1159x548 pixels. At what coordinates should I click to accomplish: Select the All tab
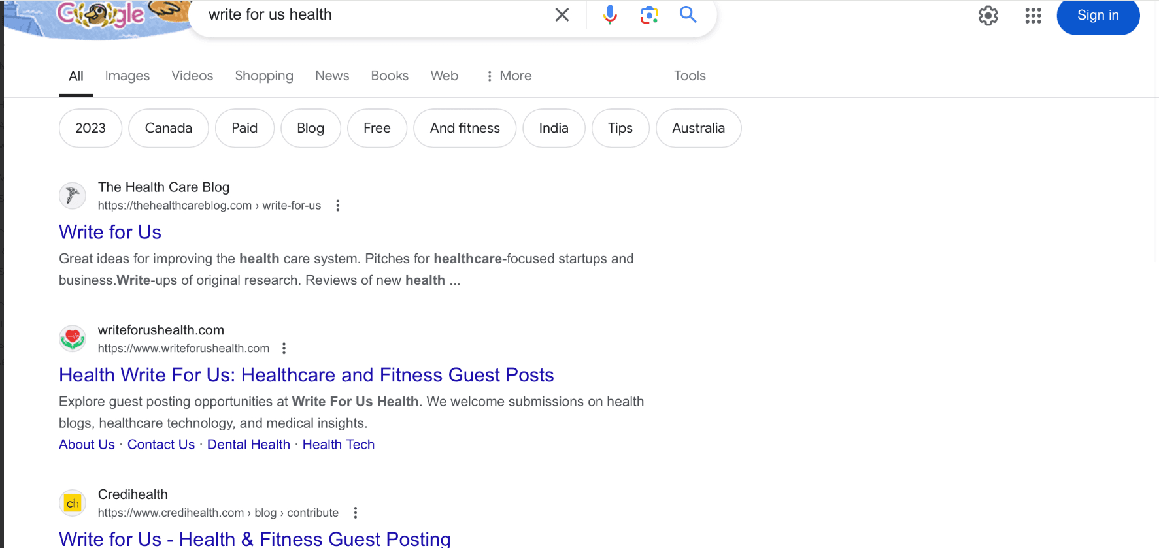click(x=76, y=76)
